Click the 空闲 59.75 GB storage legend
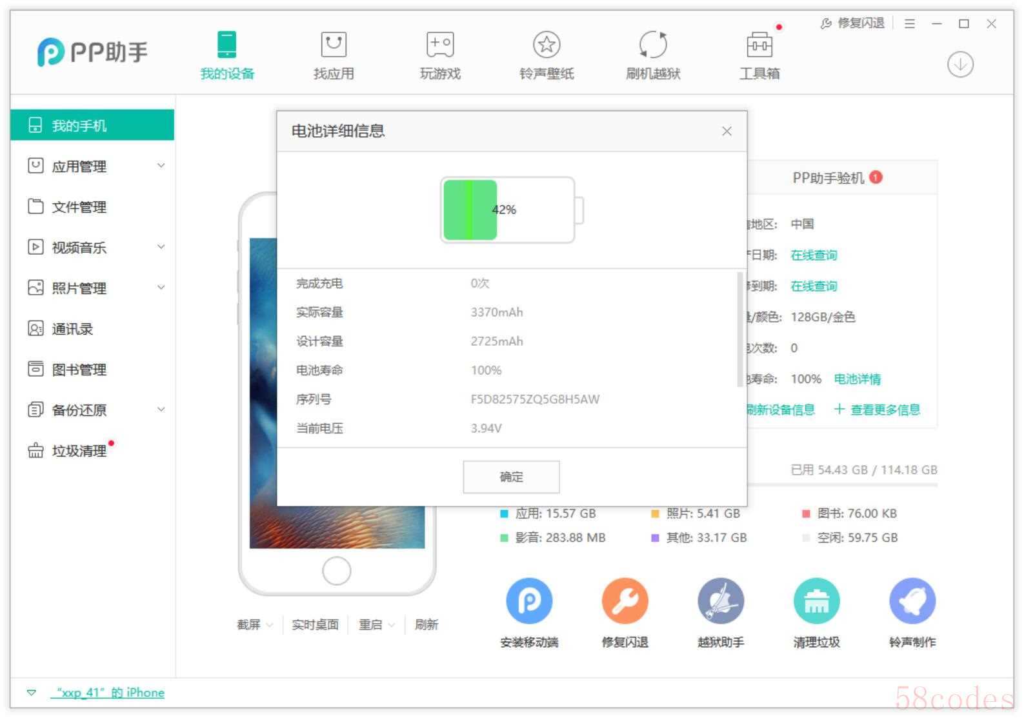The image size is (1024, 718). [850, 537]
